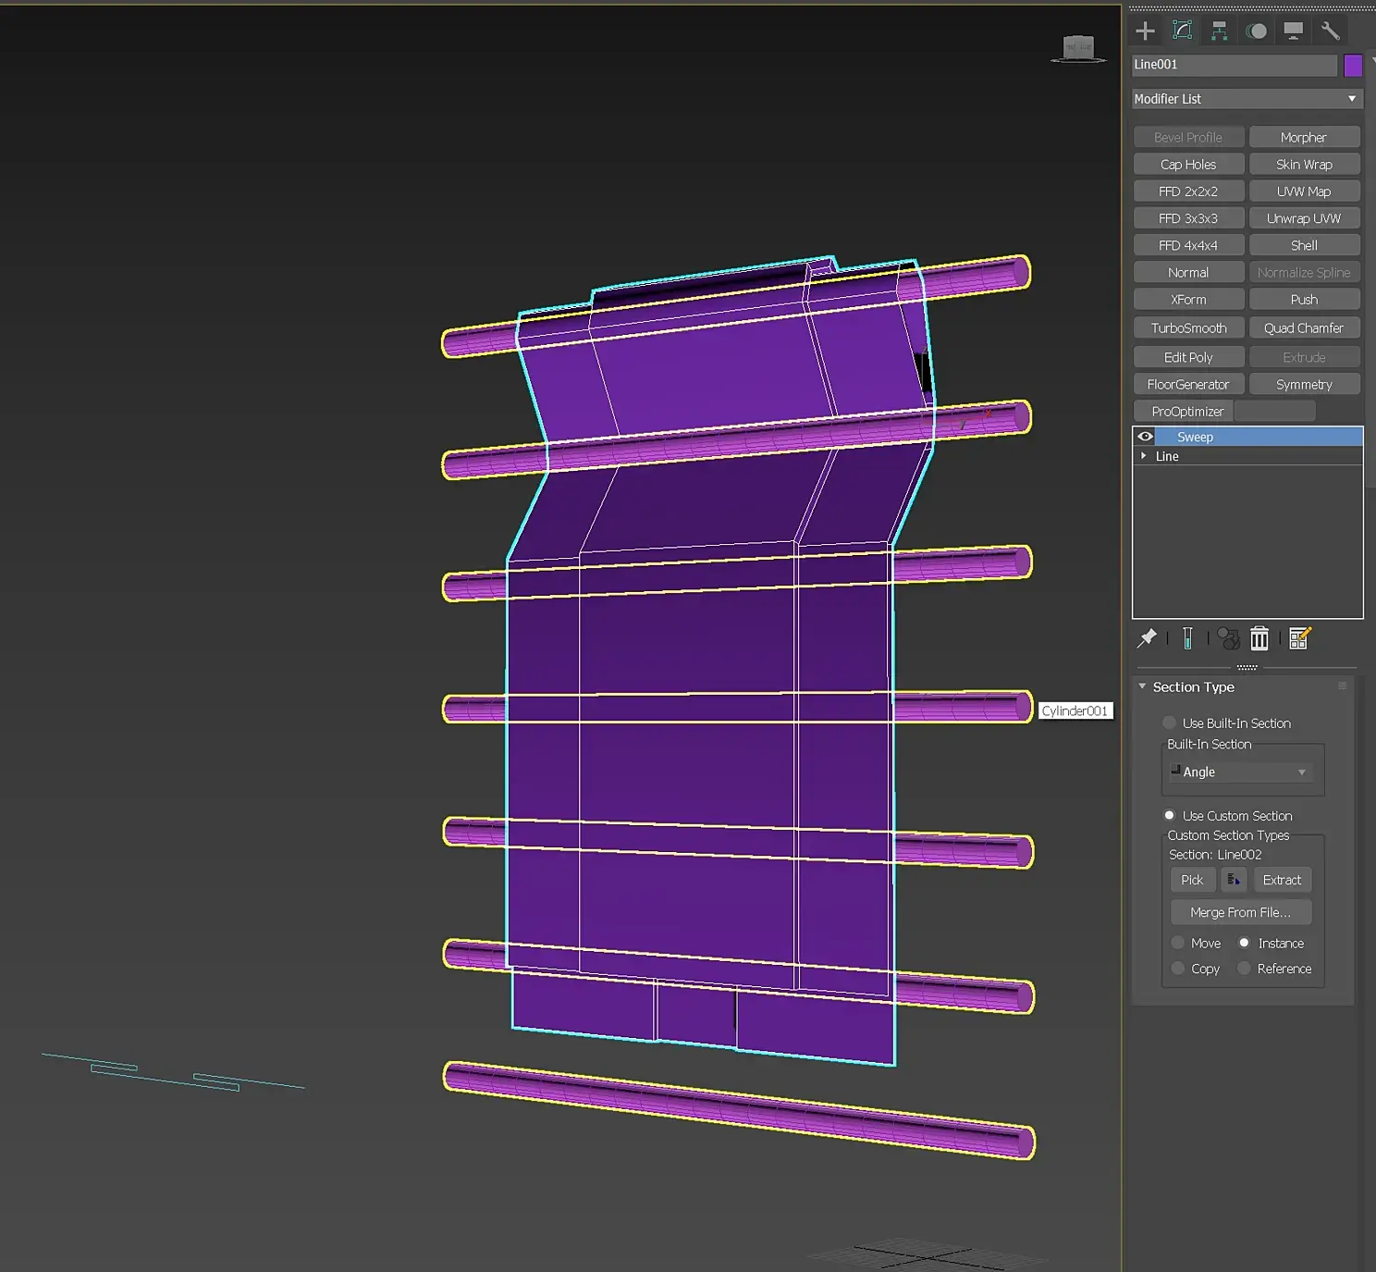Choose the Copy radio option
The width and height of the screenshot is (1376, 1272).
[x=1178, y=969]
